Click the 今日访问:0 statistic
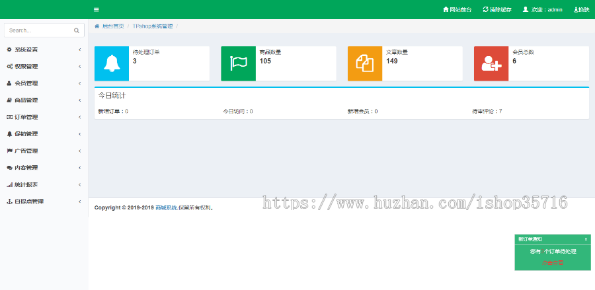This screenshot has height=290, width=595. click(x=238, y=112)
